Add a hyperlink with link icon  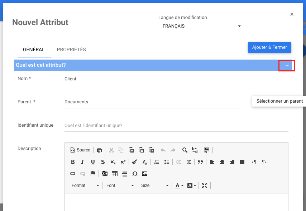[x=73, y=174]
